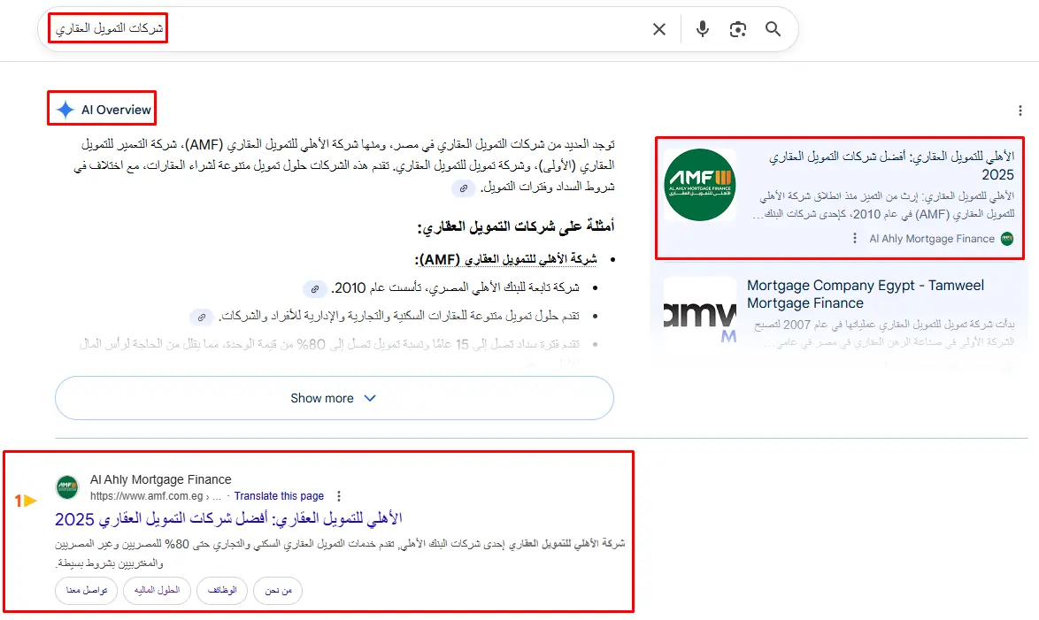Open the three-dot menu beside Al Ahly Mortgage Finance card
Viewport: 1039px width, 620px height.
(x=855, y=239)
